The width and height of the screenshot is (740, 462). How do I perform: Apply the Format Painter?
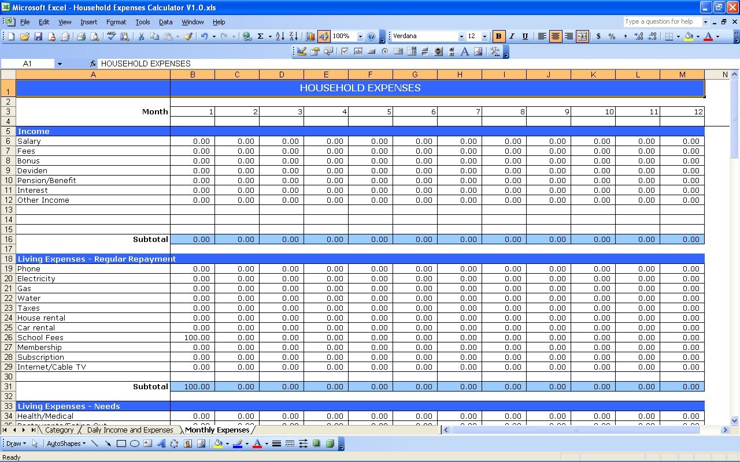(x=188, y=36)
